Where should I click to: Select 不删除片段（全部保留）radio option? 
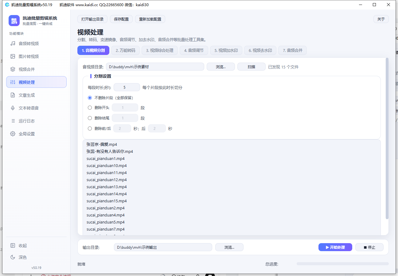tap(90, 98)
